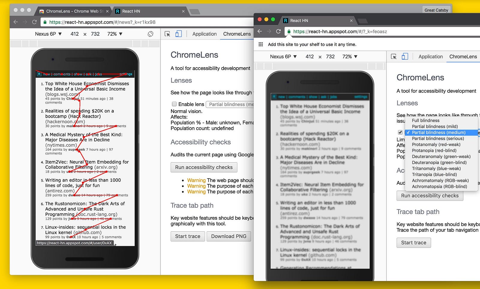Click new tab button in front window
Image resolution: width=480 pixels, height=289 pixels.
362,21
